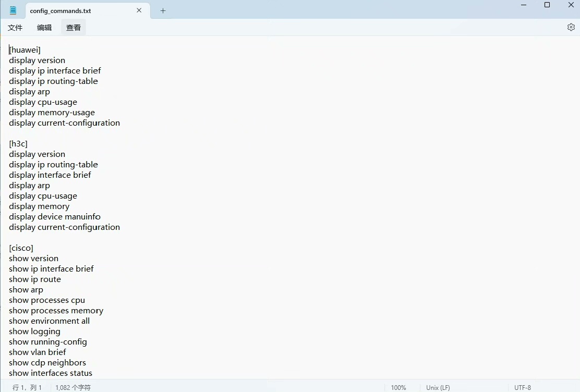Close the config_commands.txt tab

point(139,10)
